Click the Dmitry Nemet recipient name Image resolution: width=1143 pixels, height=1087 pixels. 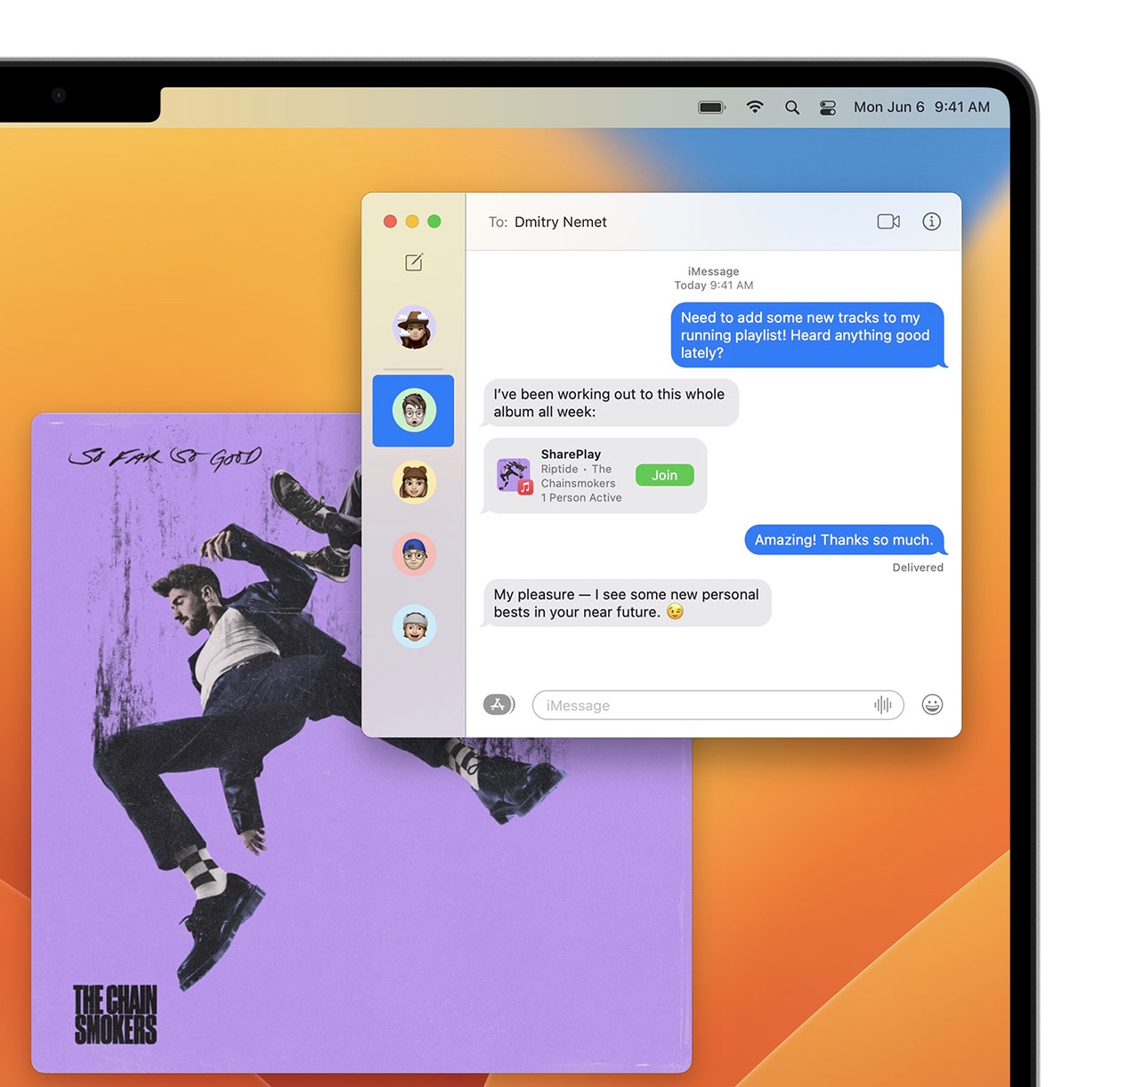560,221
